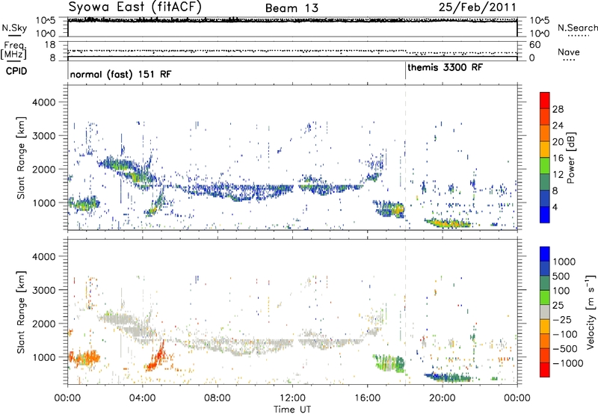Click the 'N.Search' legend label

[x=577, y=28]
